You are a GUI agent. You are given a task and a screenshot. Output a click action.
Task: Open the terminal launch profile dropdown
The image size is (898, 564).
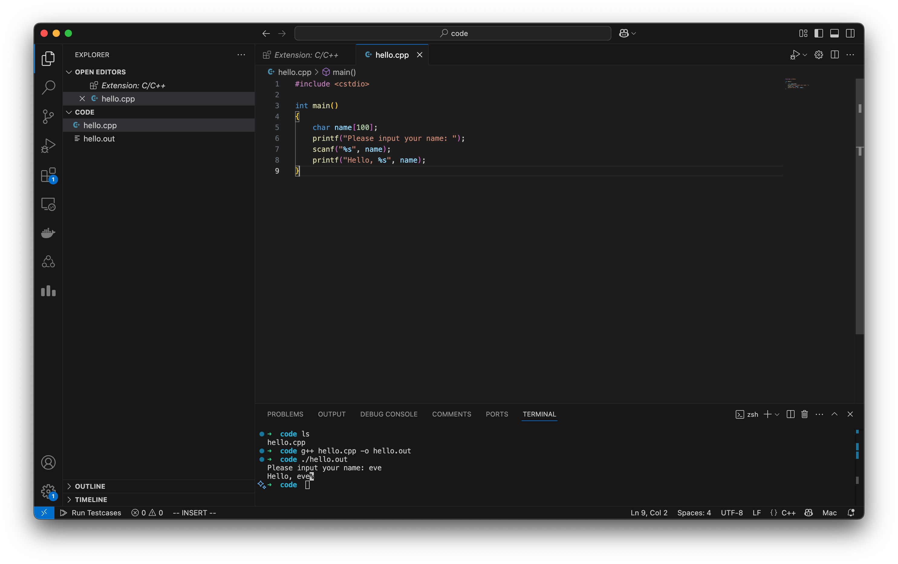pos(776,414)
